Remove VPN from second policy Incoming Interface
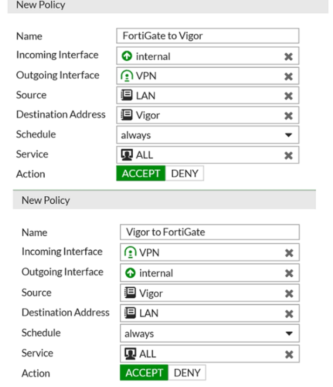This screenshot has height=387, width=333. pos(289,253)
